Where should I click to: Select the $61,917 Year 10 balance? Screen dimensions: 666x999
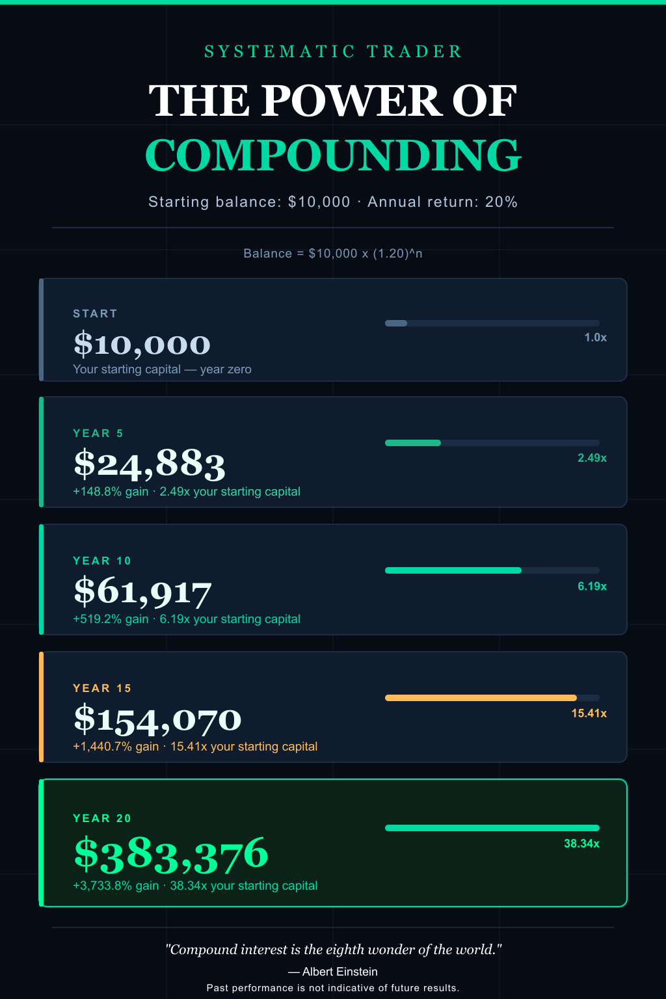(142, 591)
